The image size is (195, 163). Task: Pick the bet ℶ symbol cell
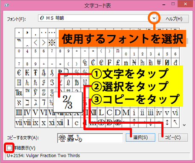click(x=27, y=103)
